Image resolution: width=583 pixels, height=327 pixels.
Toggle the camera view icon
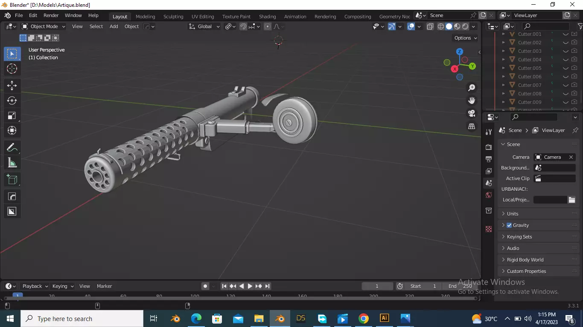[472, 113]
